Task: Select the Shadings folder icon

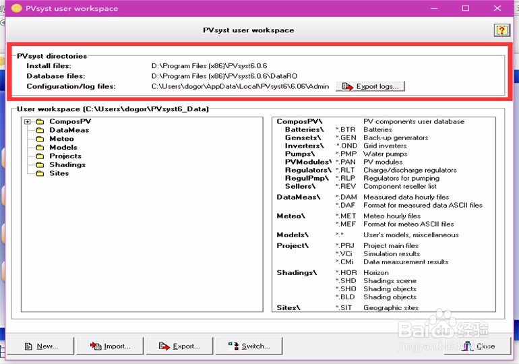Action: pos(40,164)
